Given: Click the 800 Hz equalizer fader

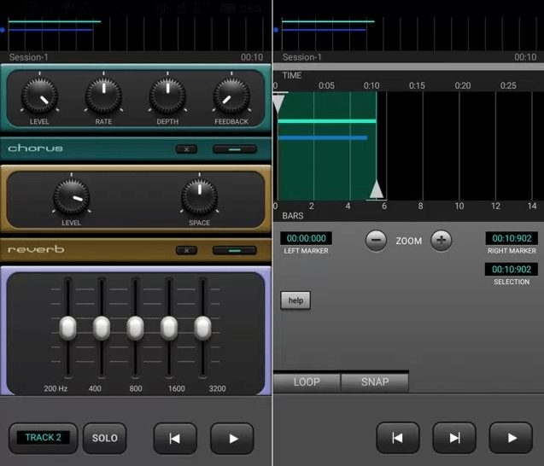Looking at the screenshot, I should [x=135, y=328].
